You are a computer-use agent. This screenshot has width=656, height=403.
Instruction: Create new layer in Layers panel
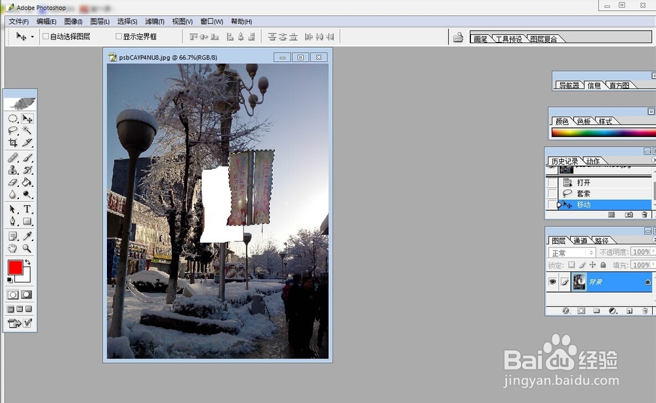tap(629, 311)
